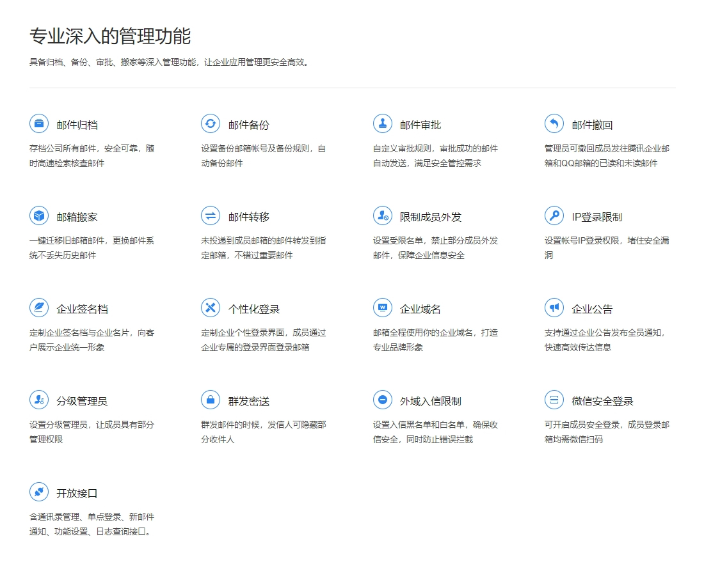Image resolution: width=704 pixels, height=564 pixels.
Task: Click description 存档公司所有邮件，安全可靠
Action: (x=92, y=155)
